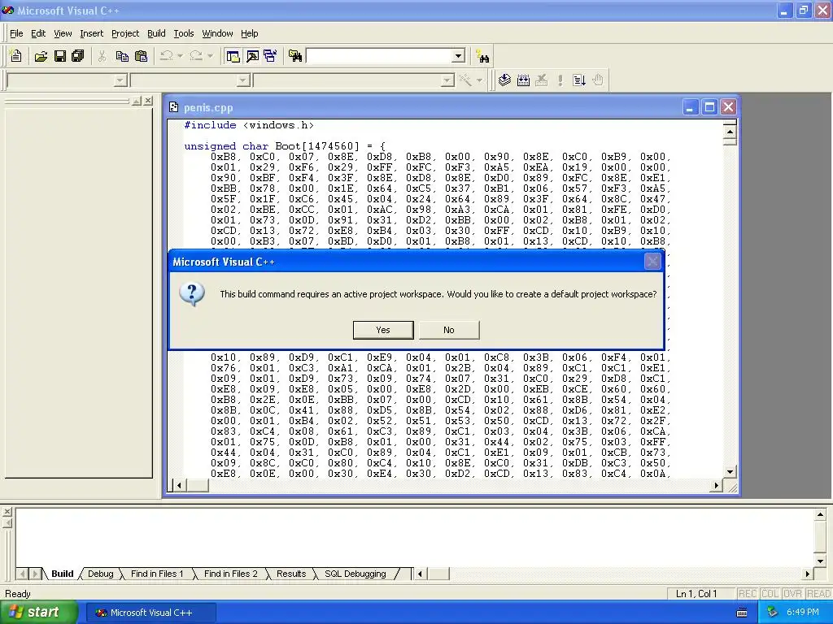Screen dimensions: 833x624
Task: Open the Window menu
Action: tap(217, 33)
